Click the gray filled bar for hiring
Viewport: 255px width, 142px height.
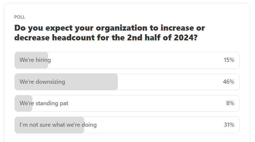pyautogui.click(x=31, y=60)
